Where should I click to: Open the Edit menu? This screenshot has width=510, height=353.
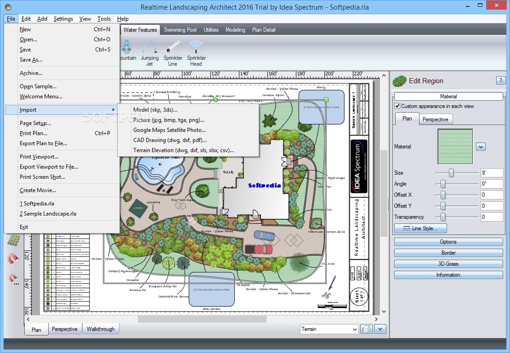(x=26, y=19)
